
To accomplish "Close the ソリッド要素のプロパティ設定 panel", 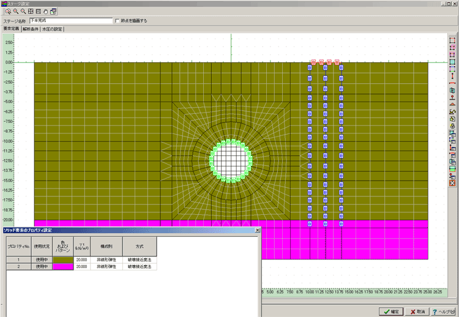I will coord(257,230).
